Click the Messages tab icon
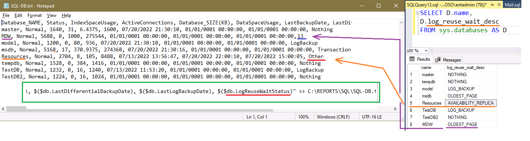This screenshot has height=141, width=530. pos(438,60)
